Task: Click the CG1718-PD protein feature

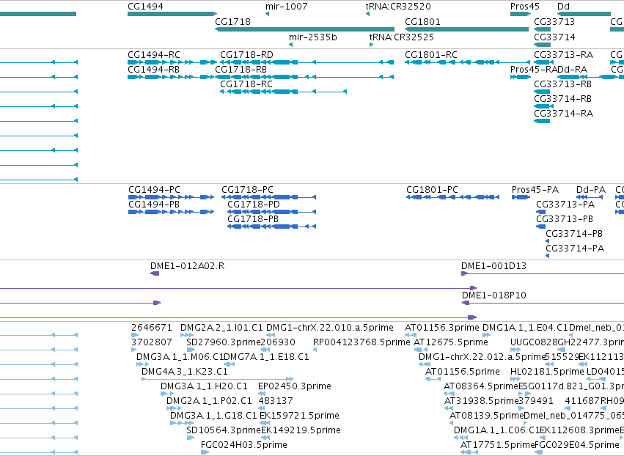Action: [272, 212]
